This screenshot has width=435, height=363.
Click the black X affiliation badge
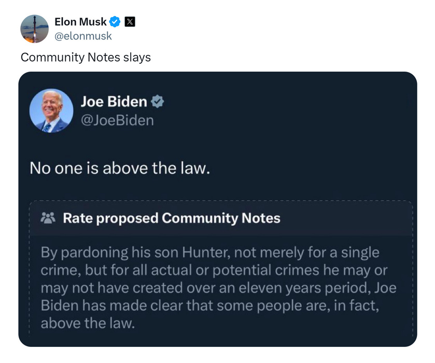[x=130, y=22]
